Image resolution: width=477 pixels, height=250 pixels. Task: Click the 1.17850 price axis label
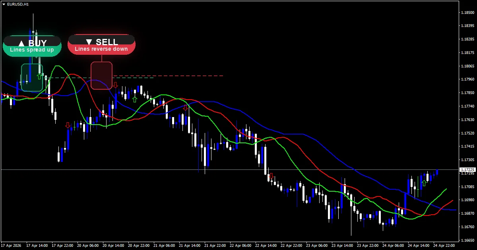click(x=467, y=93)
